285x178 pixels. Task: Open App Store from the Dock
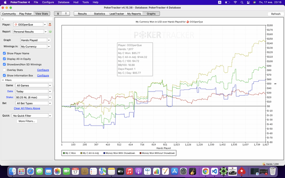[x=174, y=171]
